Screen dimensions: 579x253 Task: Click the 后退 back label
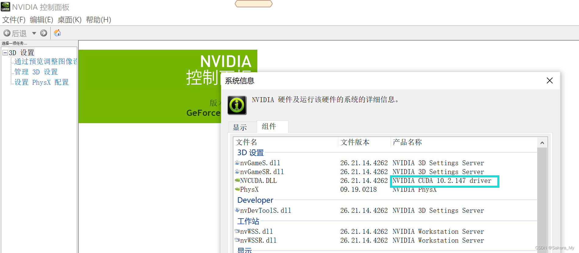point(19,33)
